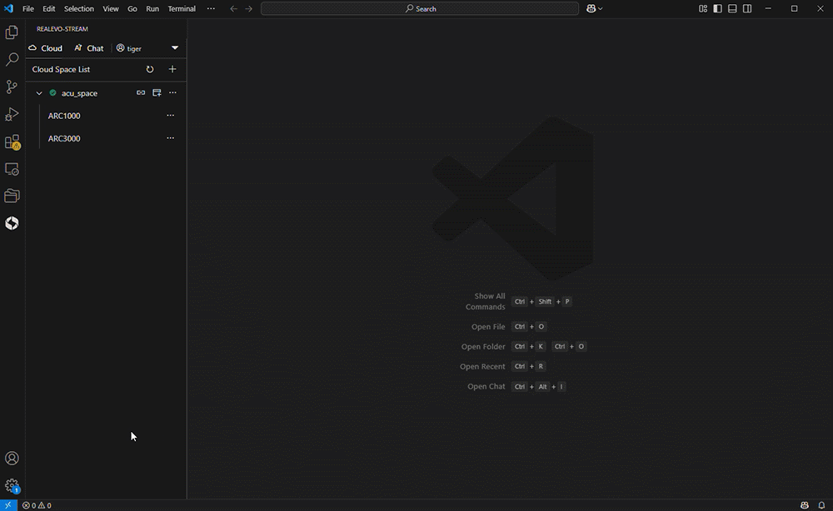Screen dimensions: 833x511
Task: Open the Search view in activity bar
Action: click(x=12, y=59)
